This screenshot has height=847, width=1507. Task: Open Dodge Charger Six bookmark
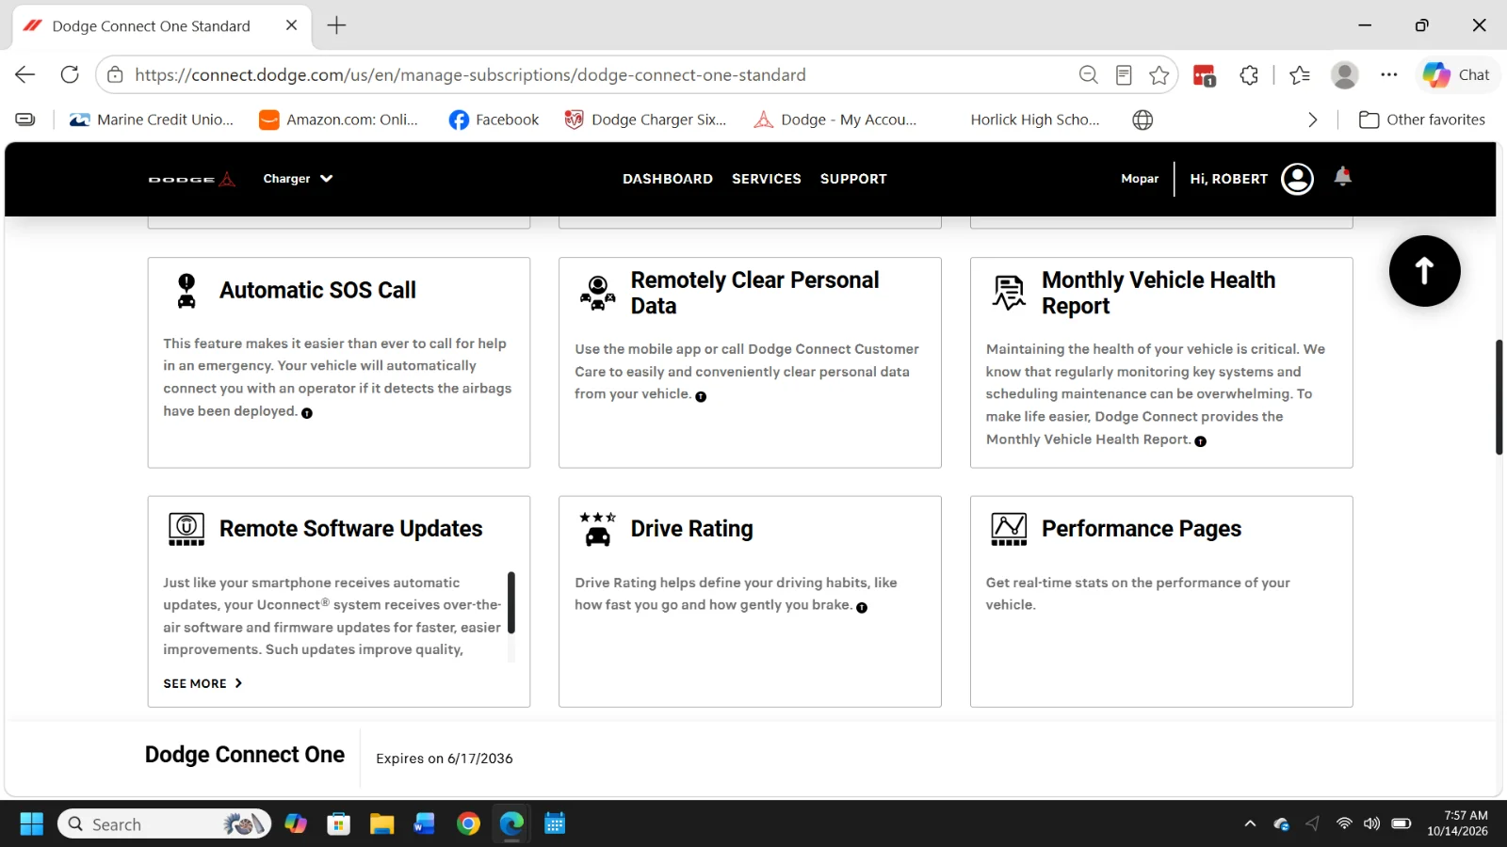point(645,120)
